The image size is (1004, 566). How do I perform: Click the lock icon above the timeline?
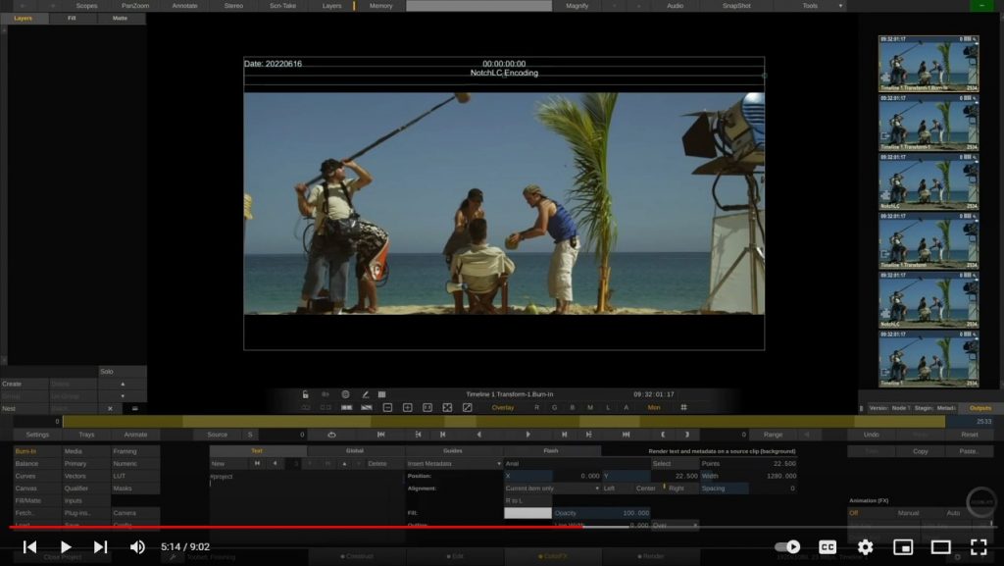pyautogui.click(x=306, y=394)
